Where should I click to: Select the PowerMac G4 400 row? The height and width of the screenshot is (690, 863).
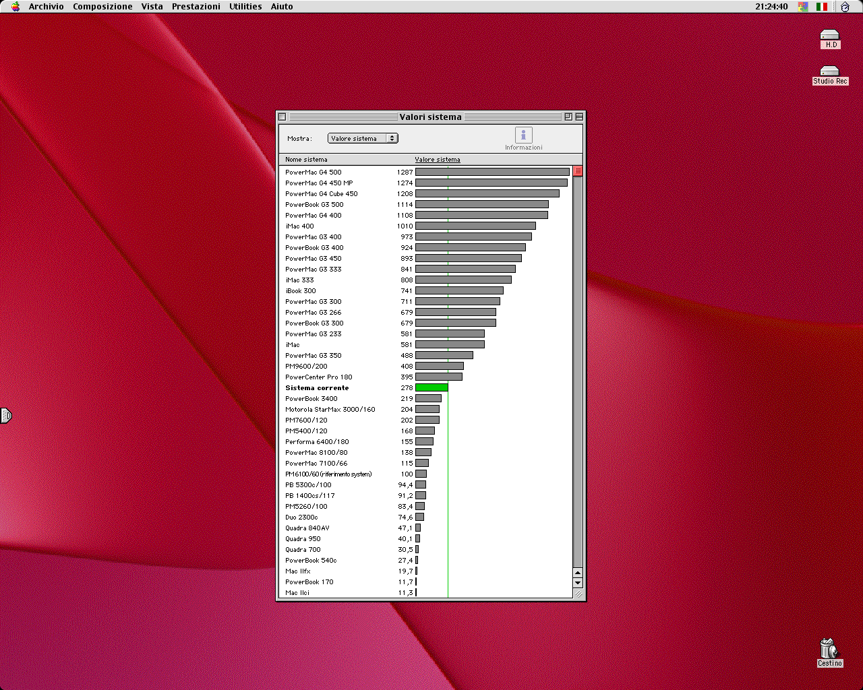426,215
